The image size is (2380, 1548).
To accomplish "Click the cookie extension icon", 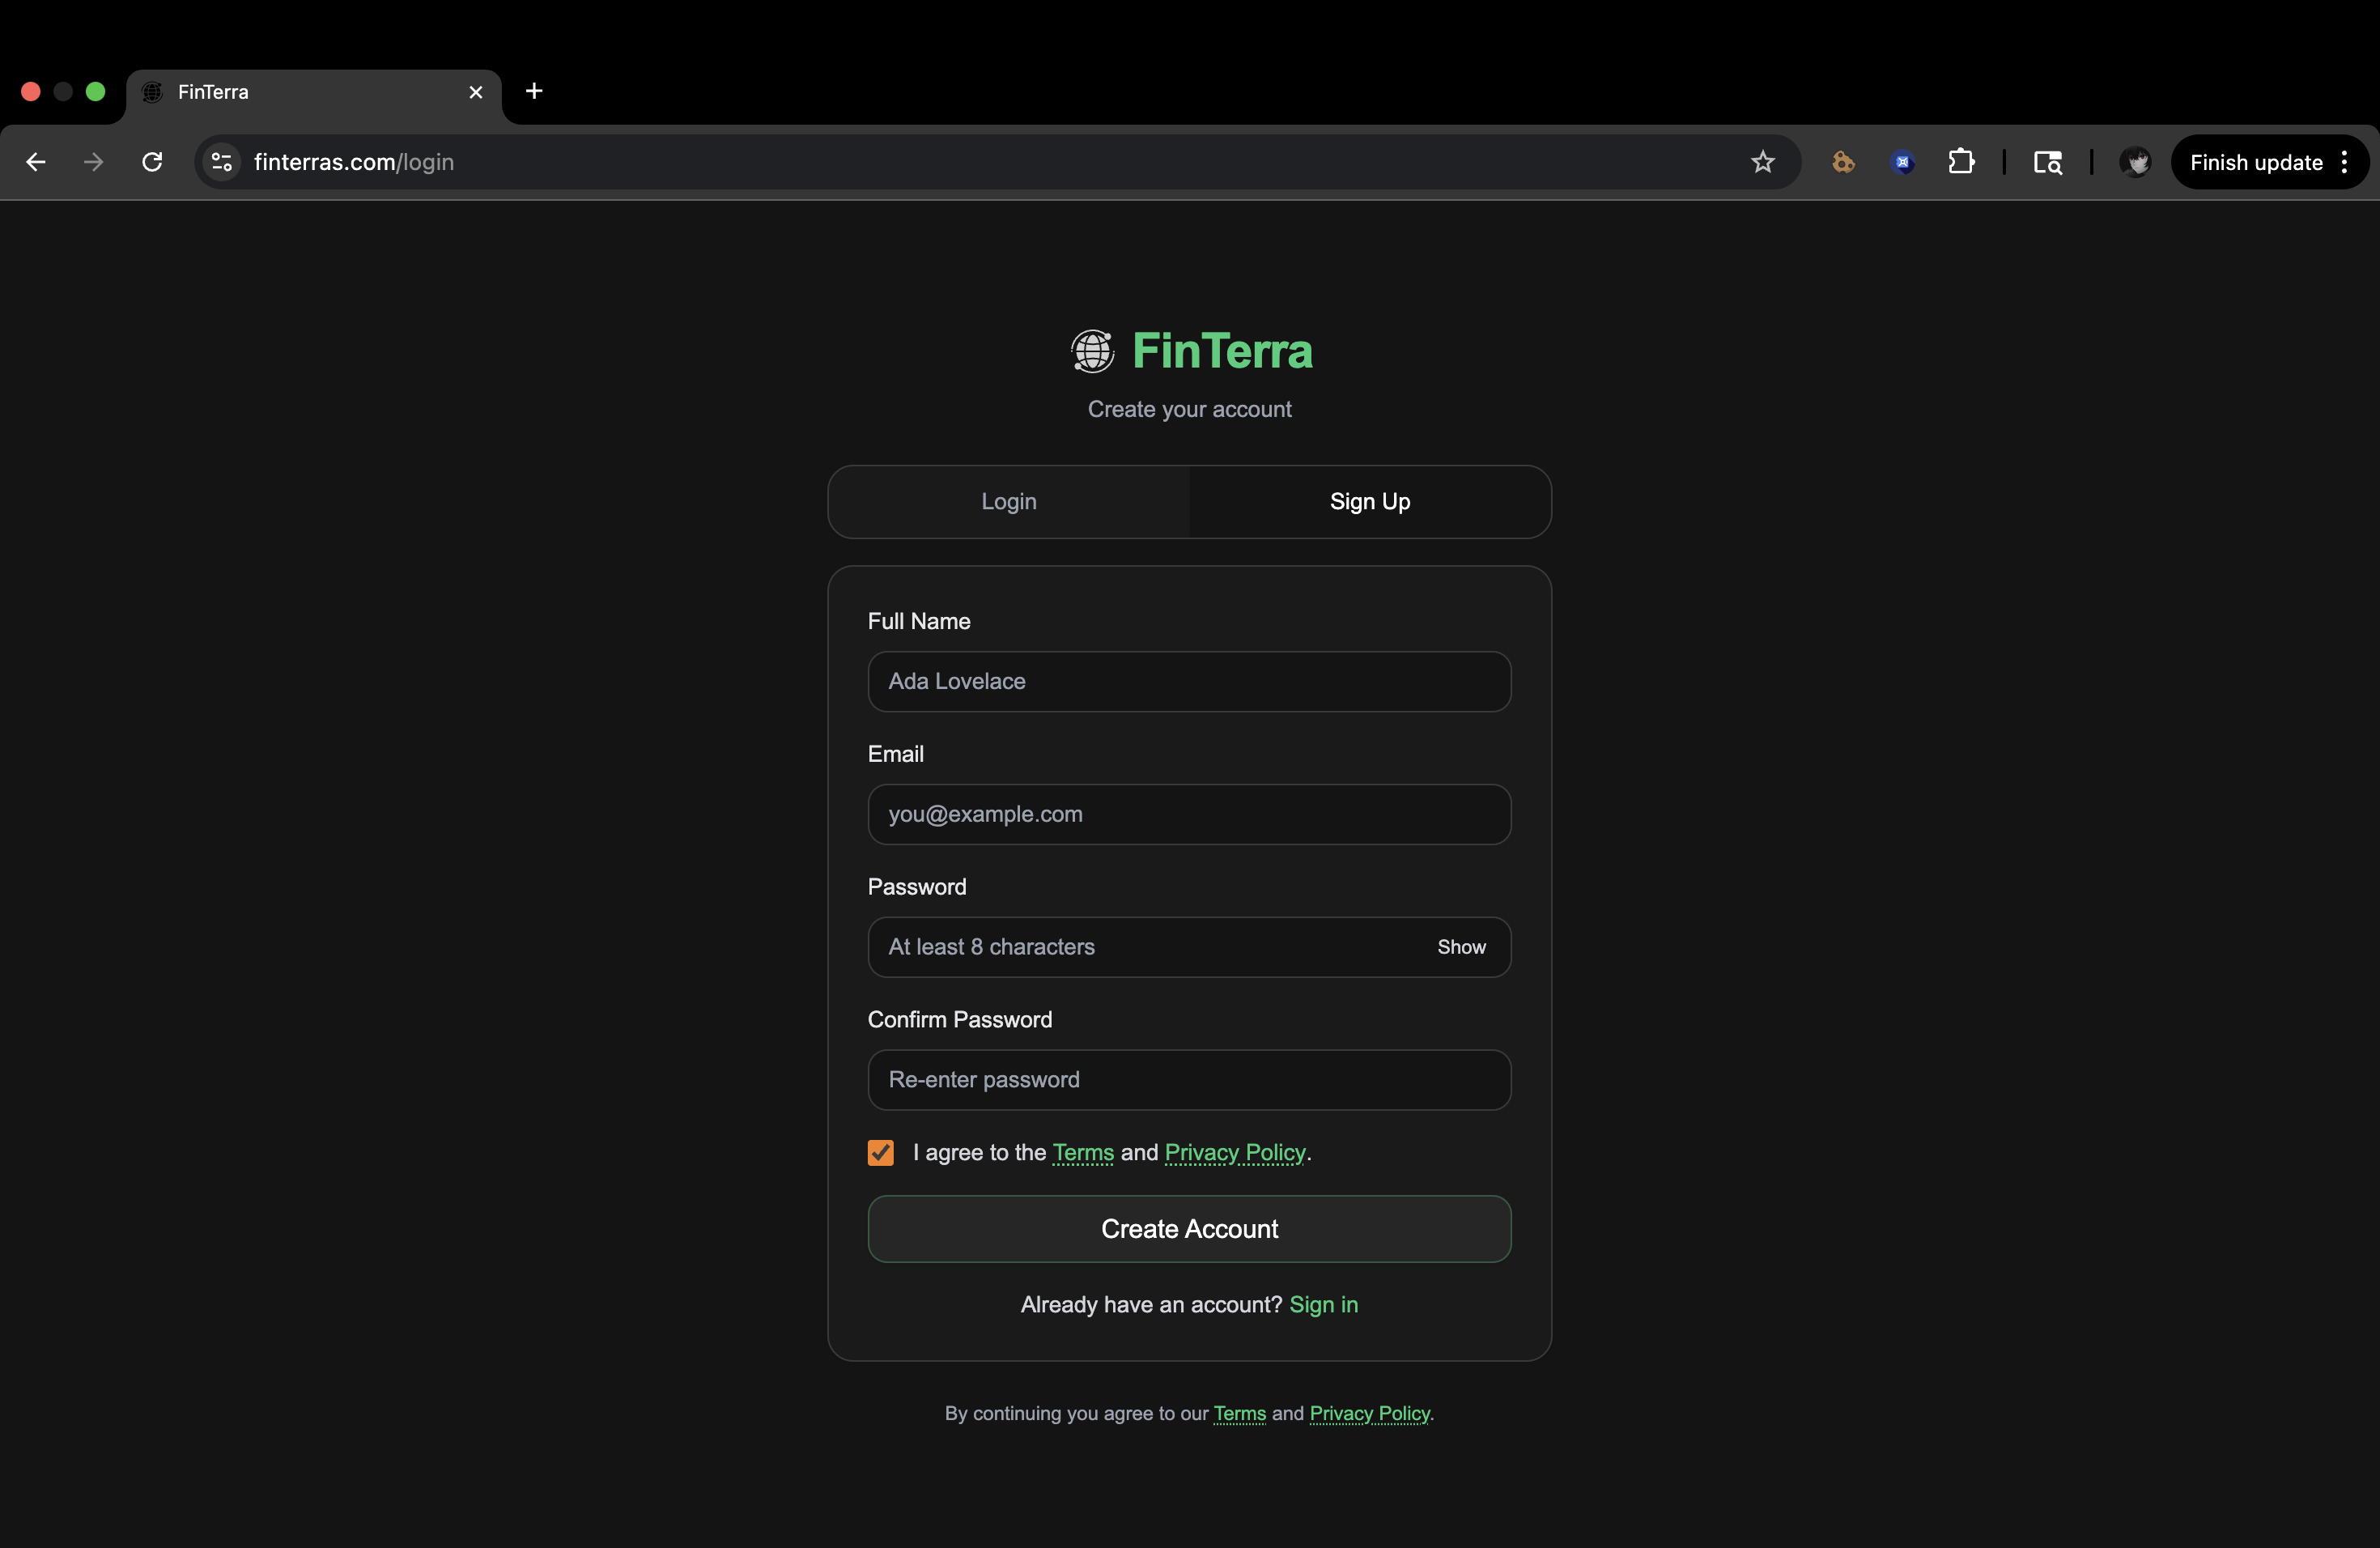I will tap(1843, 162).
